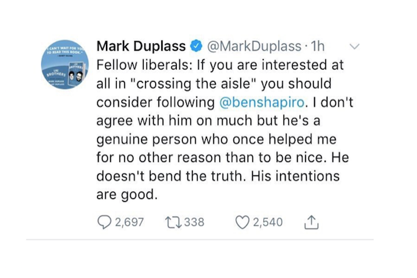Click the white caption text atop avatar
This screenshot has height=278, width=417.
click(x=65, y=51)
